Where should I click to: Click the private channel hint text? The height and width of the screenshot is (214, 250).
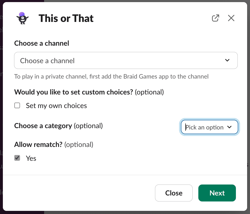(111, 76)
